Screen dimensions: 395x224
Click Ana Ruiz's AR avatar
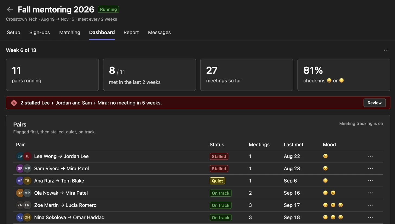pos(20,181)
